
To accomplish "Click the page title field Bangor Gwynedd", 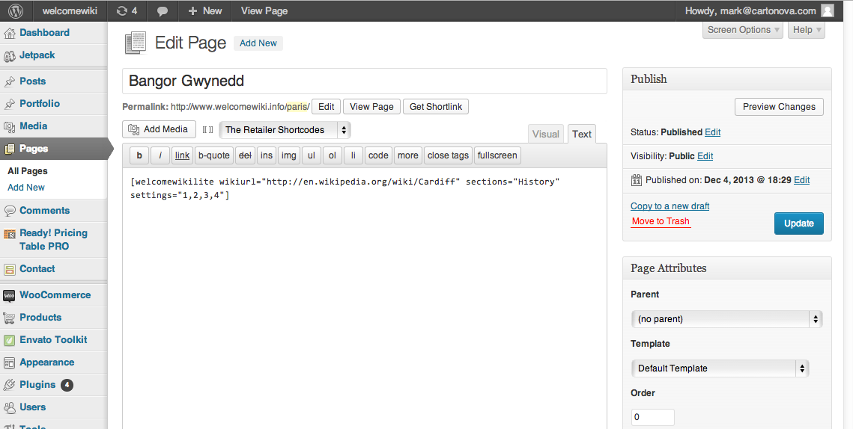I will [365, 81].
